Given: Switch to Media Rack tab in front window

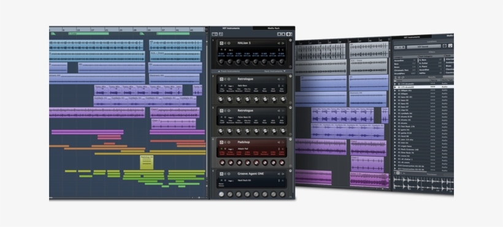Looking at the screenshot, I should pyautogui.click(x=274, y=28).
